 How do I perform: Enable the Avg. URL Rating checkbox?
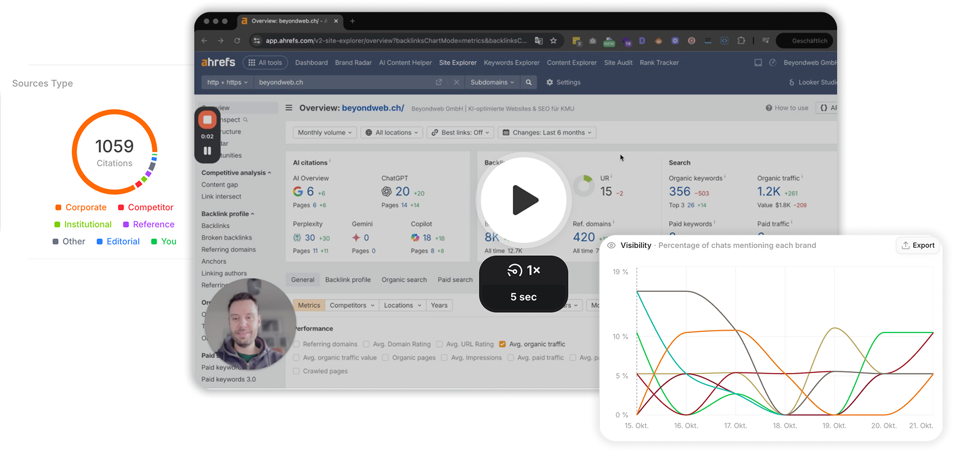[439, 344]
